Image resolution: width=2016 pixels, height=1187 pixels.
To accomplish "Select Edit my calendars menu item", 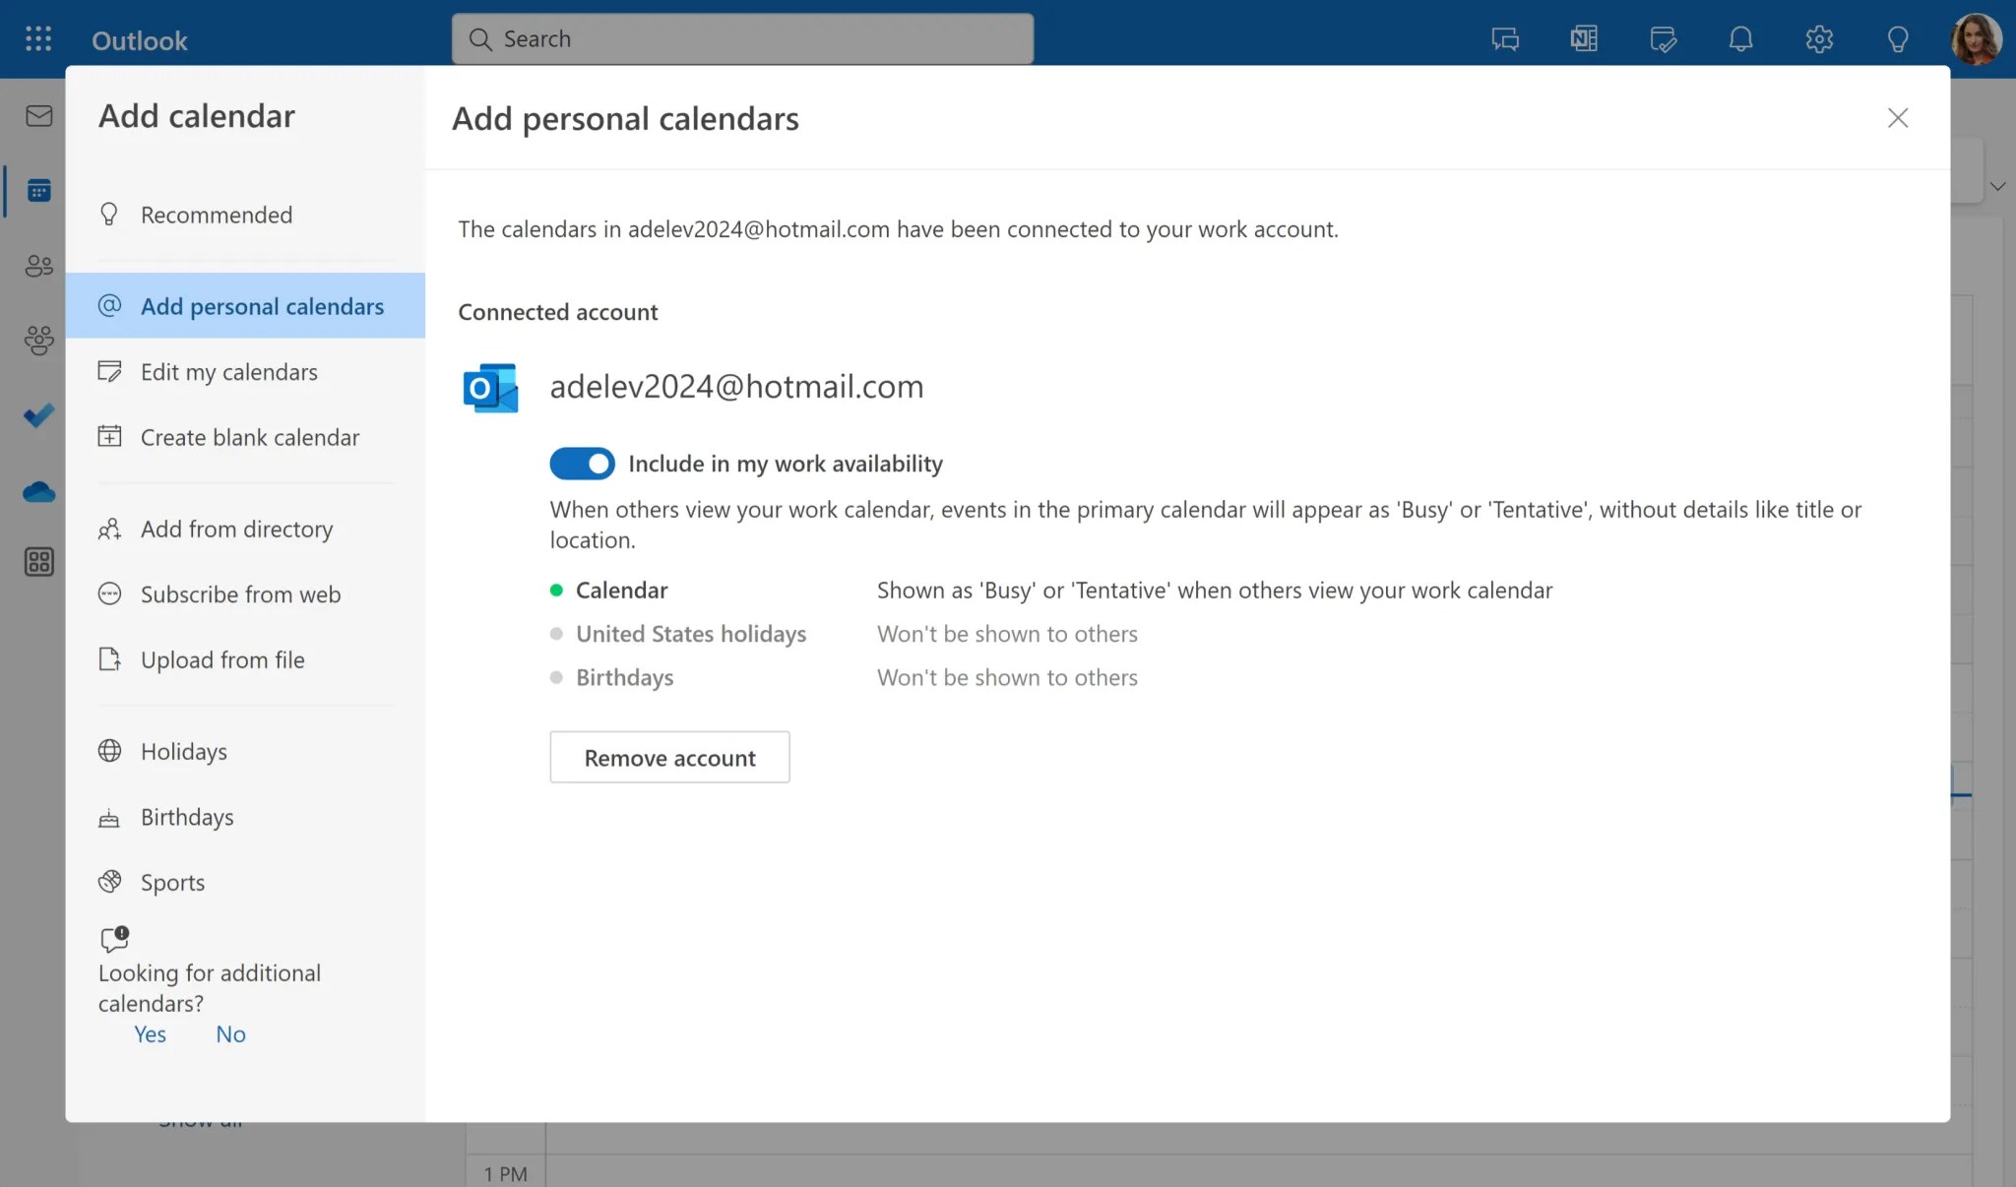I will 228,372.
